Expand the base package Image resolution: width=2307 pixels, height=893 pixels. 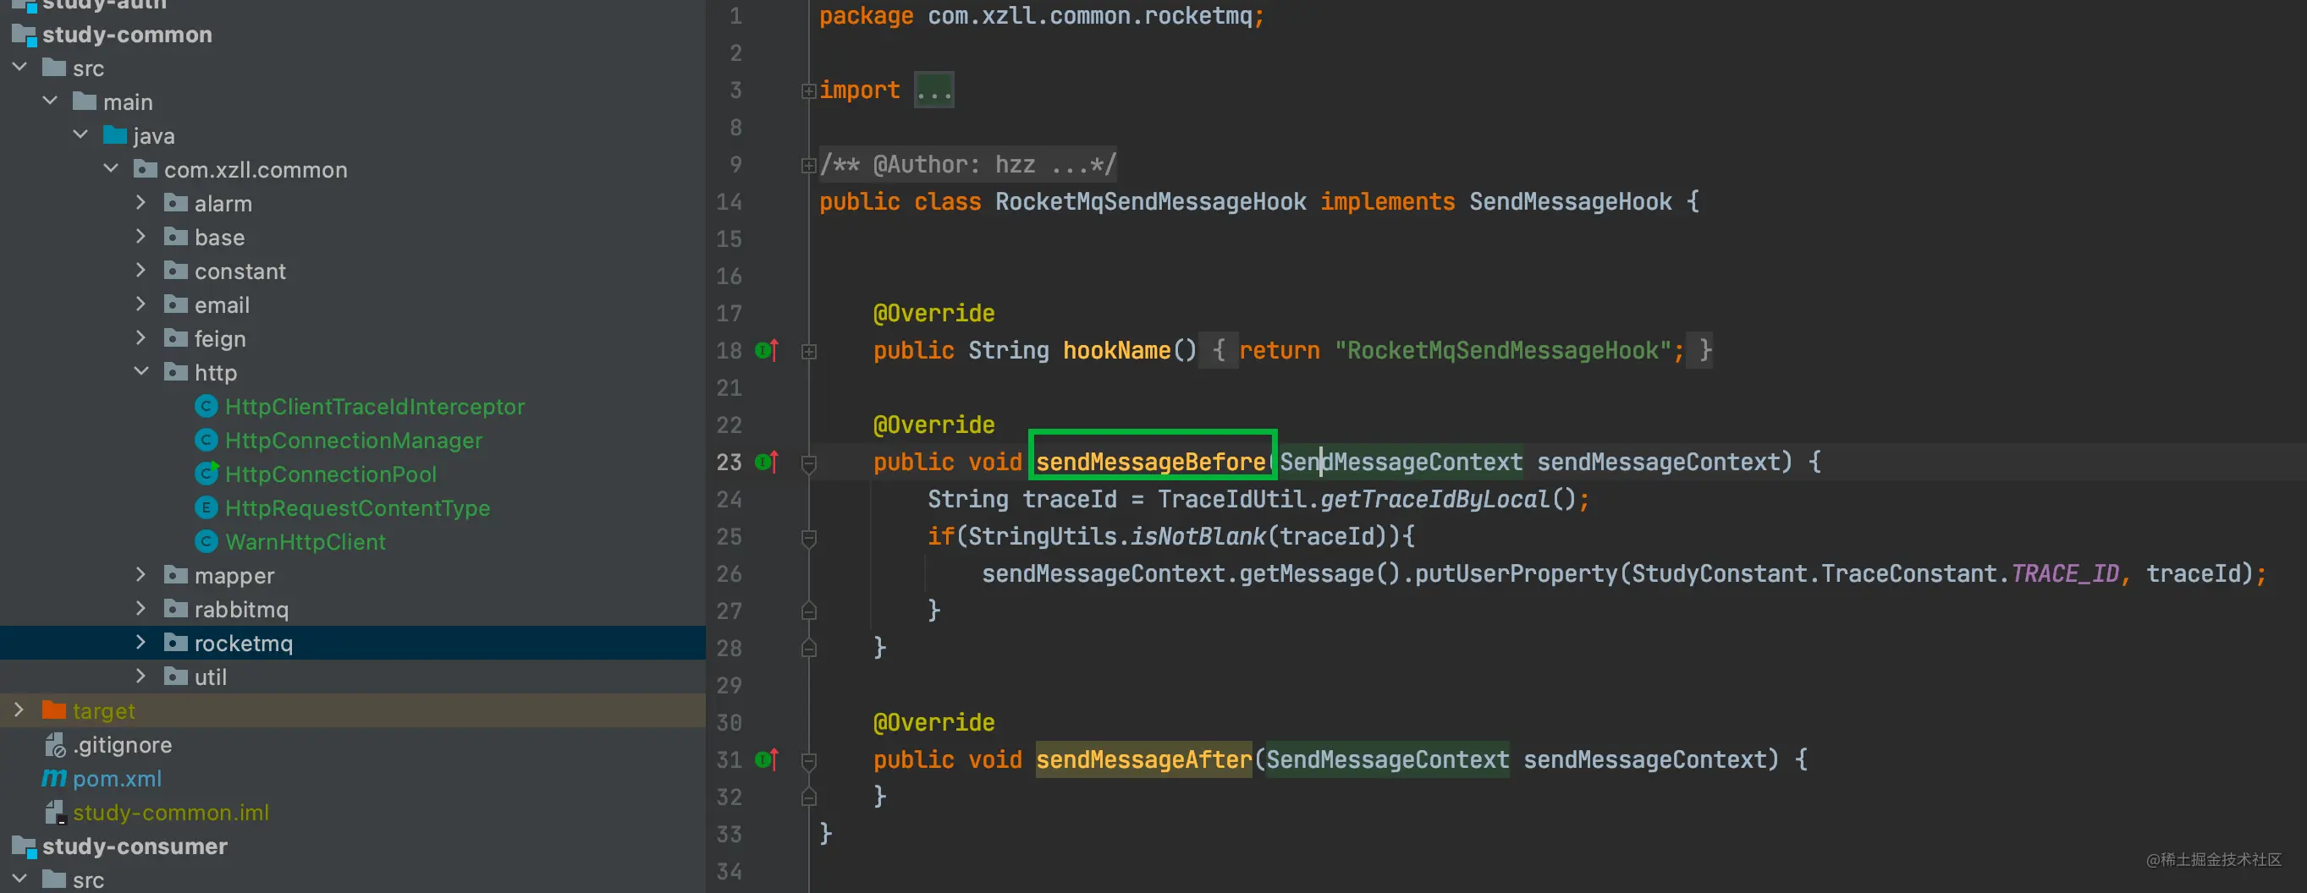click(140, 236)
